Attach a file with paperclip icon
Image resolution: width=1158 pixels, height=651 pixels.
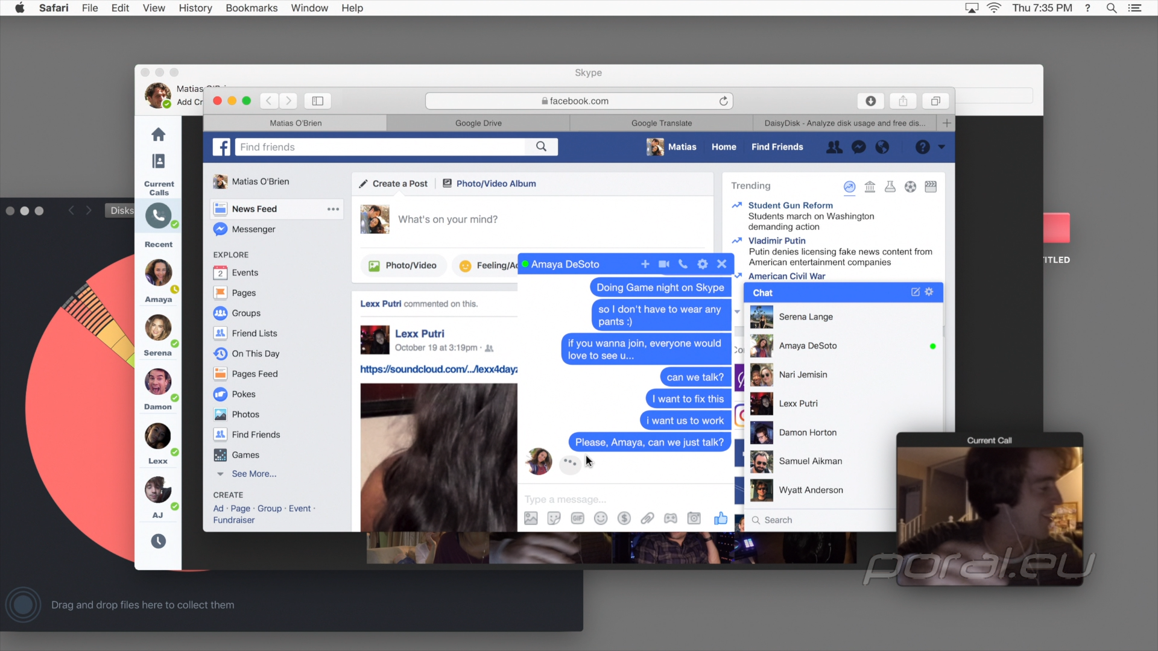click(x=647, y=518)
